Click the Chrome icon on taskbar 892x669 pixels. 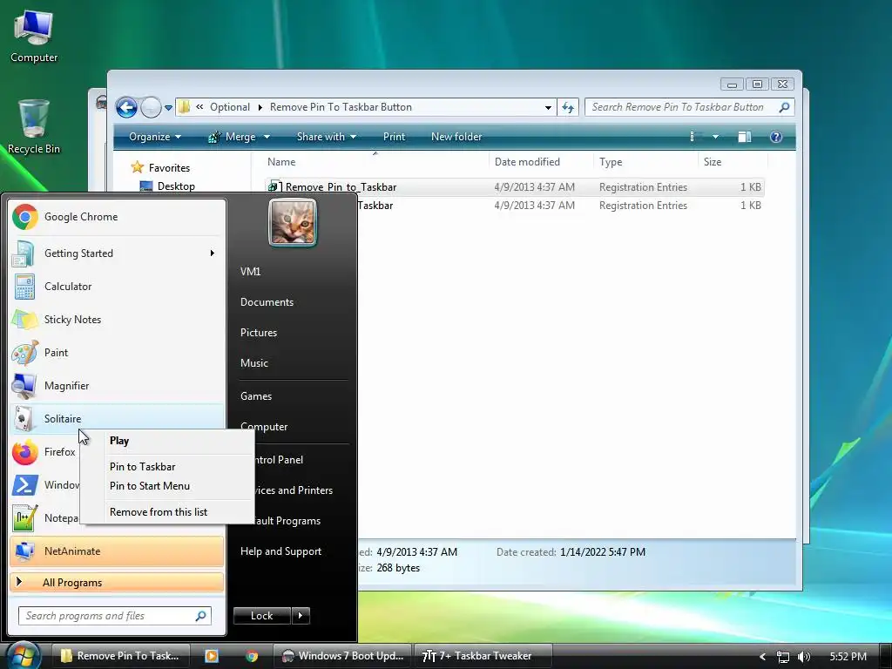(x=252, y=656)
